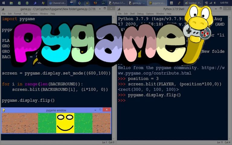Click the pygame snake icon in window title
Screen dimensions: 232x145
coord(3,110)
